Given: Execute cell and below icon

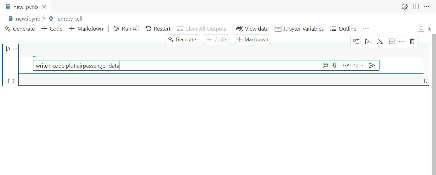Looking at the screenshot, I should tap(379, 41).
